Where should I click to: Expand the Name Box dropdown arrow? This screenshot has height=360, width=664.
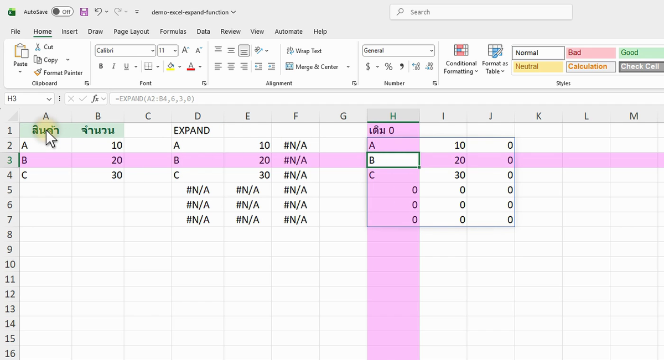point(49,98)
